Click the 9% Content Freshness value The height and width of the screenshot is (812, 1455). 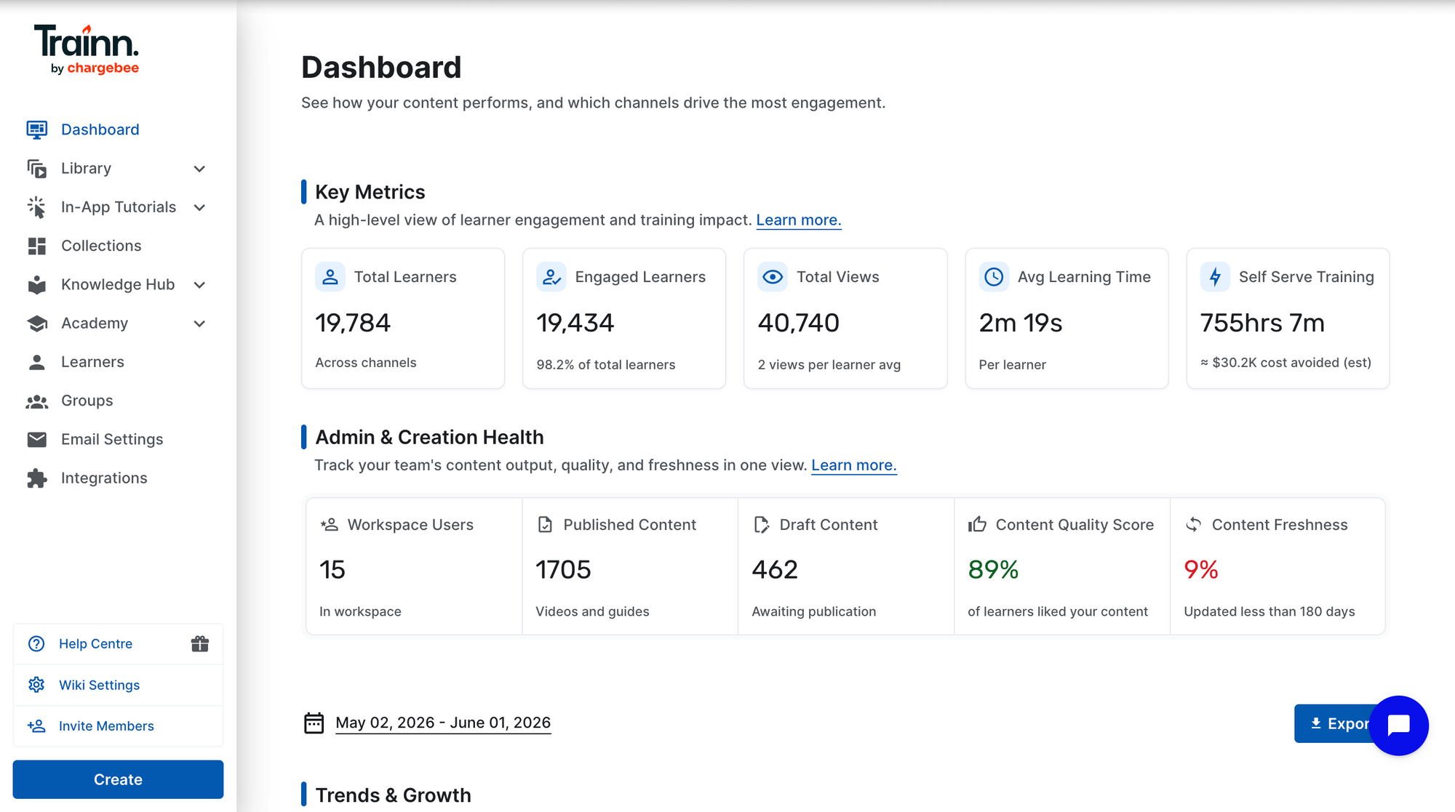click(x=1200, y=569)
